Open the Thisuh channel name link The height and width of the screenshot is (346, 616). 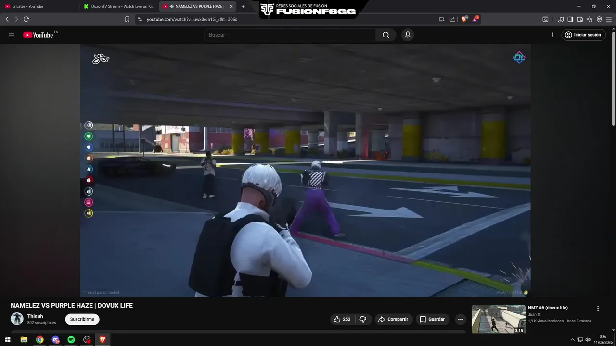click(35, 316)
